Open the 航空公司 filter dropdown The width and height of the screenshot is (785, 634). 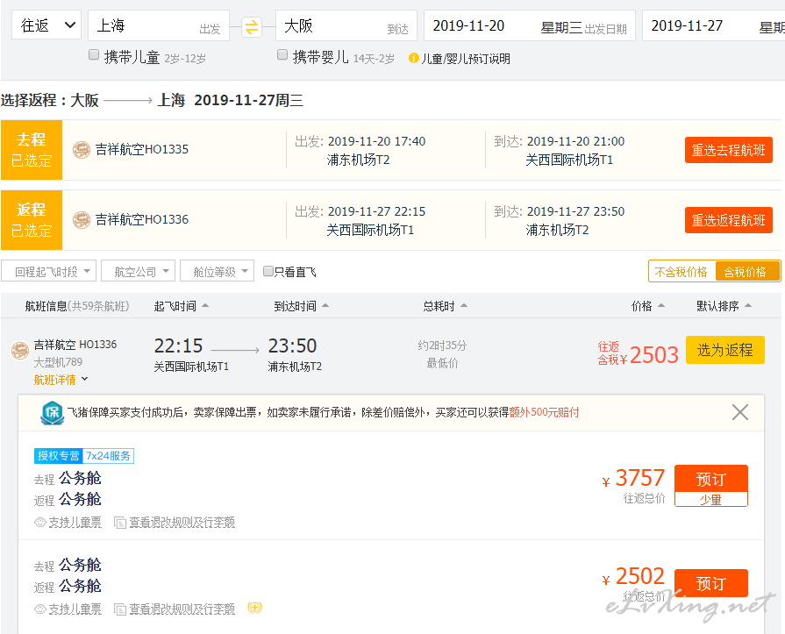pyautogui.click(x=139, y=271)
